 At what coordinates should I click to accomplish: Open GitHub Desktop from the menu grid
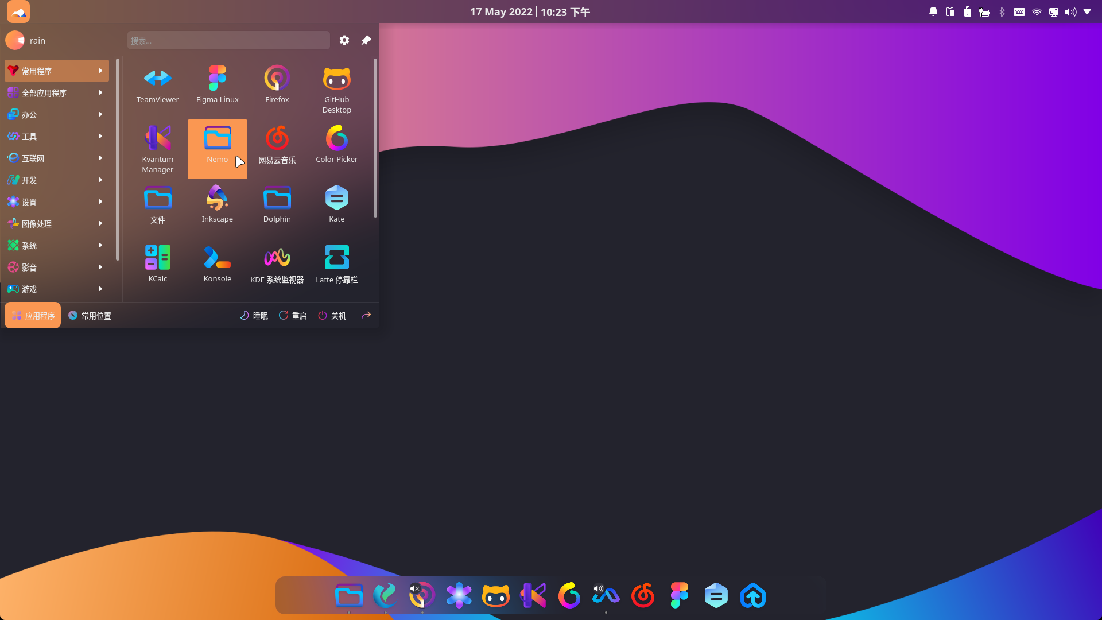(x=336, y=89)
